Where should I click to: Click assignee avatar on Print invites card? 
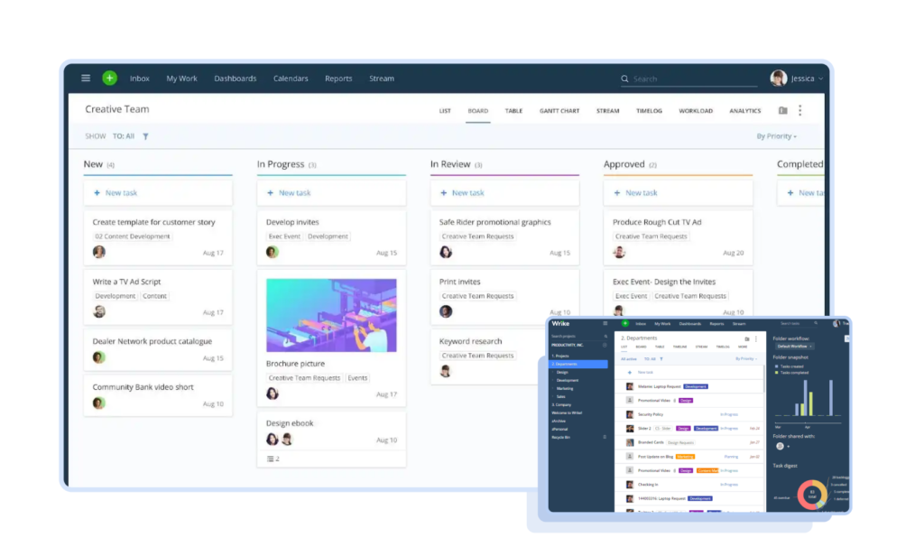coord(446,311)
